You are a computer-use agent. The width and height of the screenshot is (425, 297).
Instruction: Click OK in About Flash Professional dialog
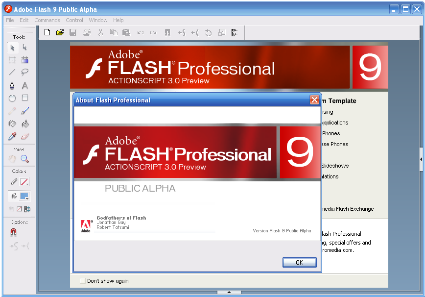300,263
